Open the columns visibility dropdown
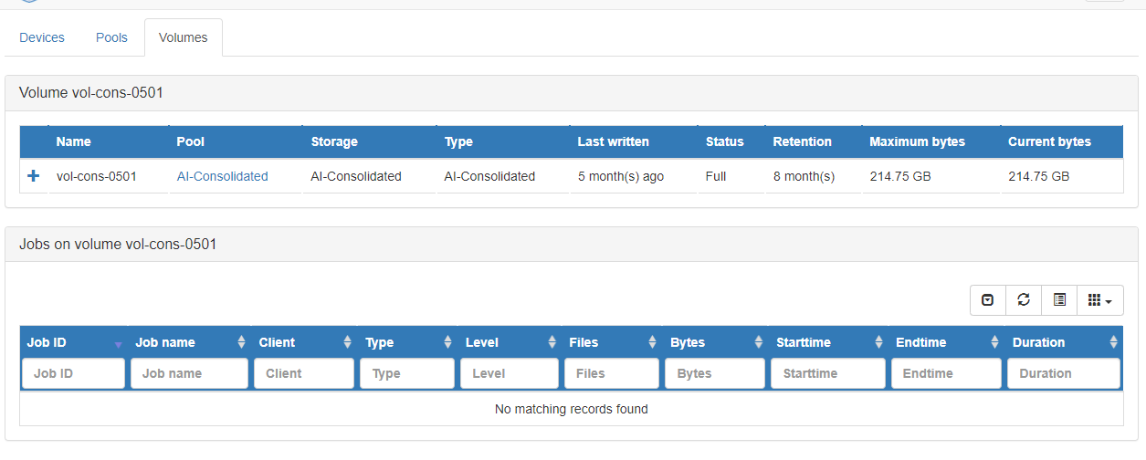The height and width of the screenshot is (460, 1146). (x=1099, y=300)
